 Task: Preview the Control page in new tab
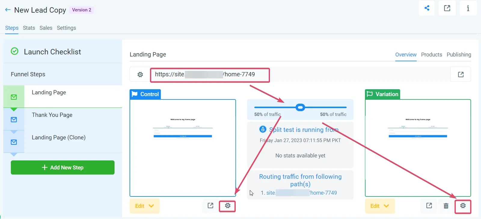point(210,206)
